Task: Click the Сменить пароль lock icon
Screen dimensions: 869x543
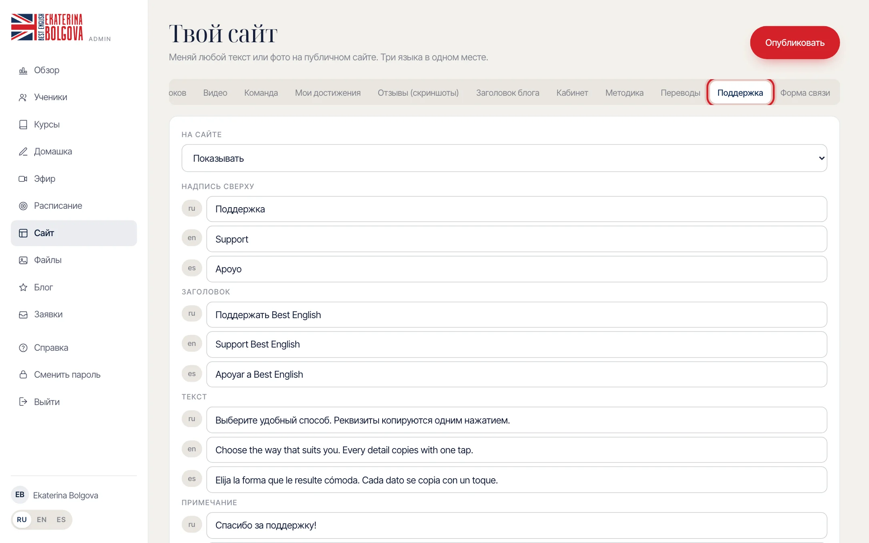Action: tap(23, 375)
